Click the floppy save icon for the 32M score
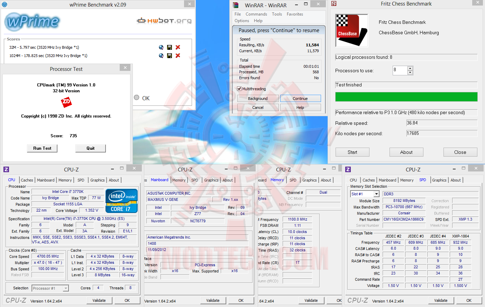 pyautogui.click(x=170, y=47)
